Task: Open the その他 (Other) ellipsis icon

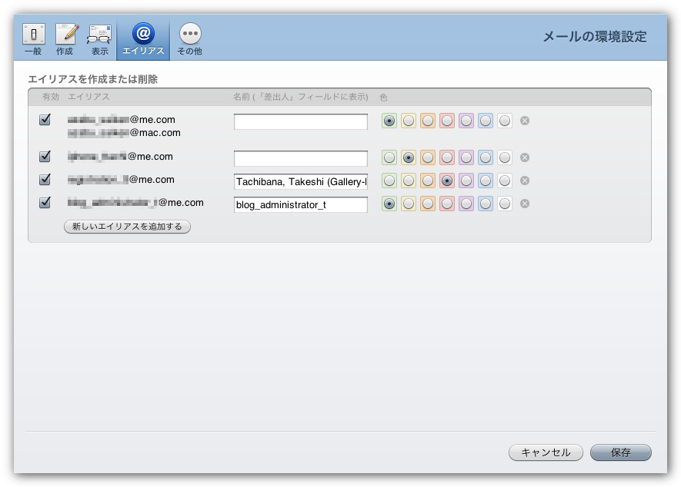Action: click(x=189, y=38)
